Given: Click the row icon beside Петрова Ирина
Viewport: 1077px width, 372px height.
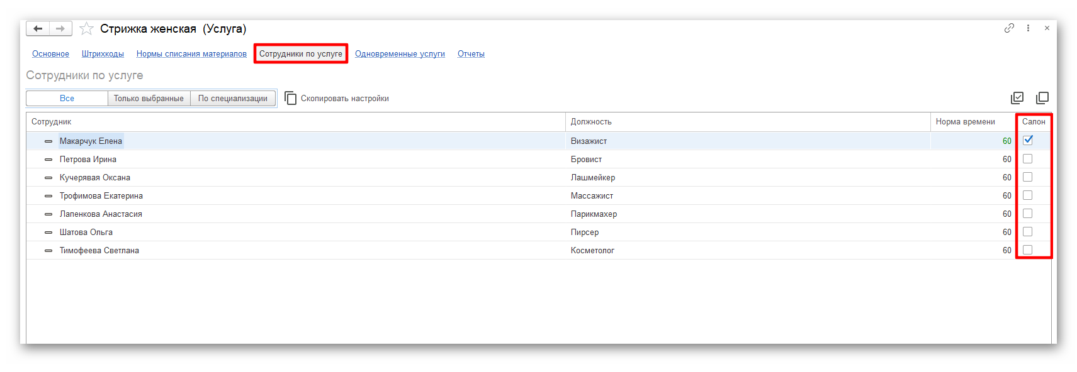Looking at the screenshot, I should (48, 160).
